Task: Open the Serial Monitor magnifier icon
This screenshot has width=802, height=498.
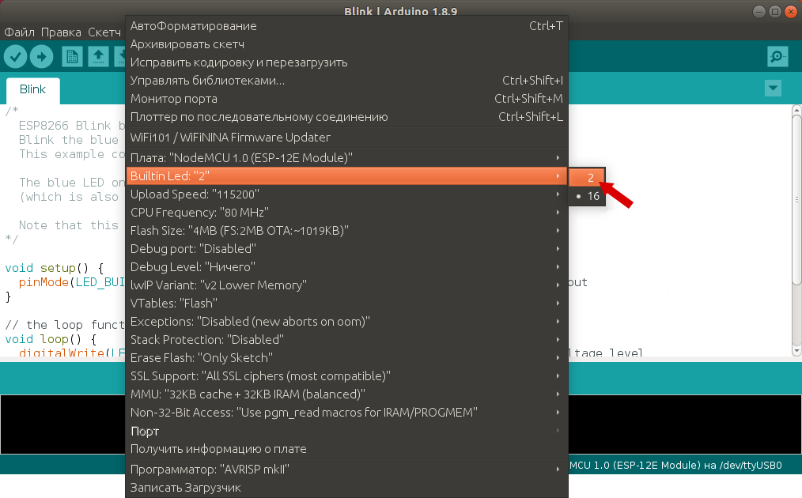Action: pyautogui.click(x=777, y=56)
